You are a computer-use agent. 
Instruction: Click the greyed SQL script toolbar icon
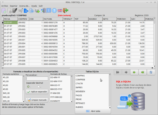tap(21, 11)
